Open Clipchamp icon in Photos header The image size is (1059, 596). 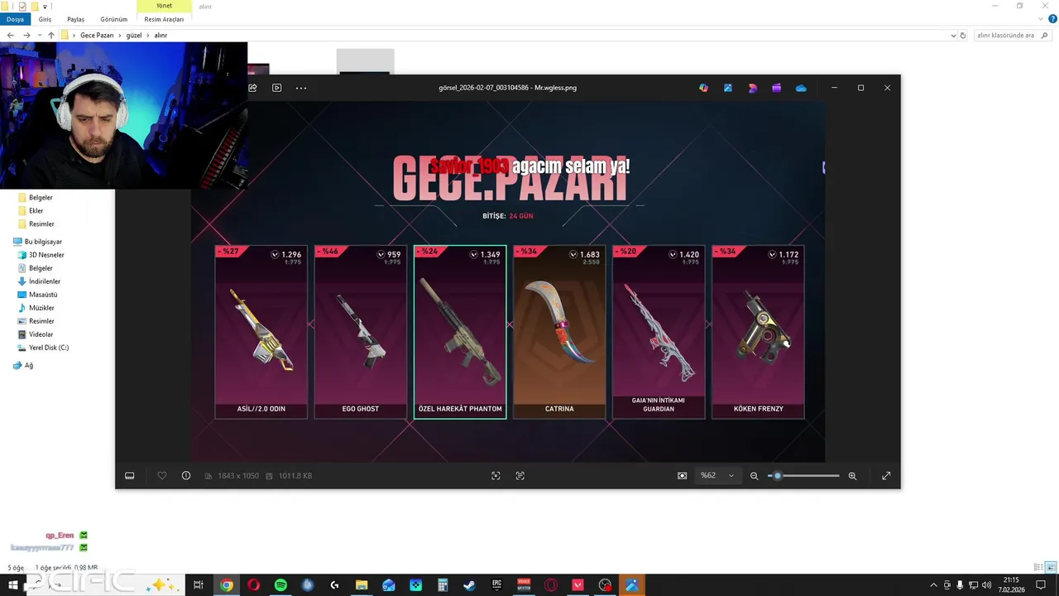click(776, 88)
